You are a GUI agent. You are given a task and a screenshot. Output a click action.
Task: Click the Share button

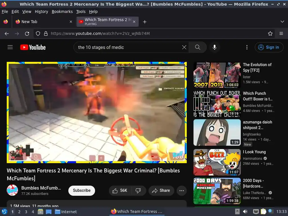click(x=161, y=191)
